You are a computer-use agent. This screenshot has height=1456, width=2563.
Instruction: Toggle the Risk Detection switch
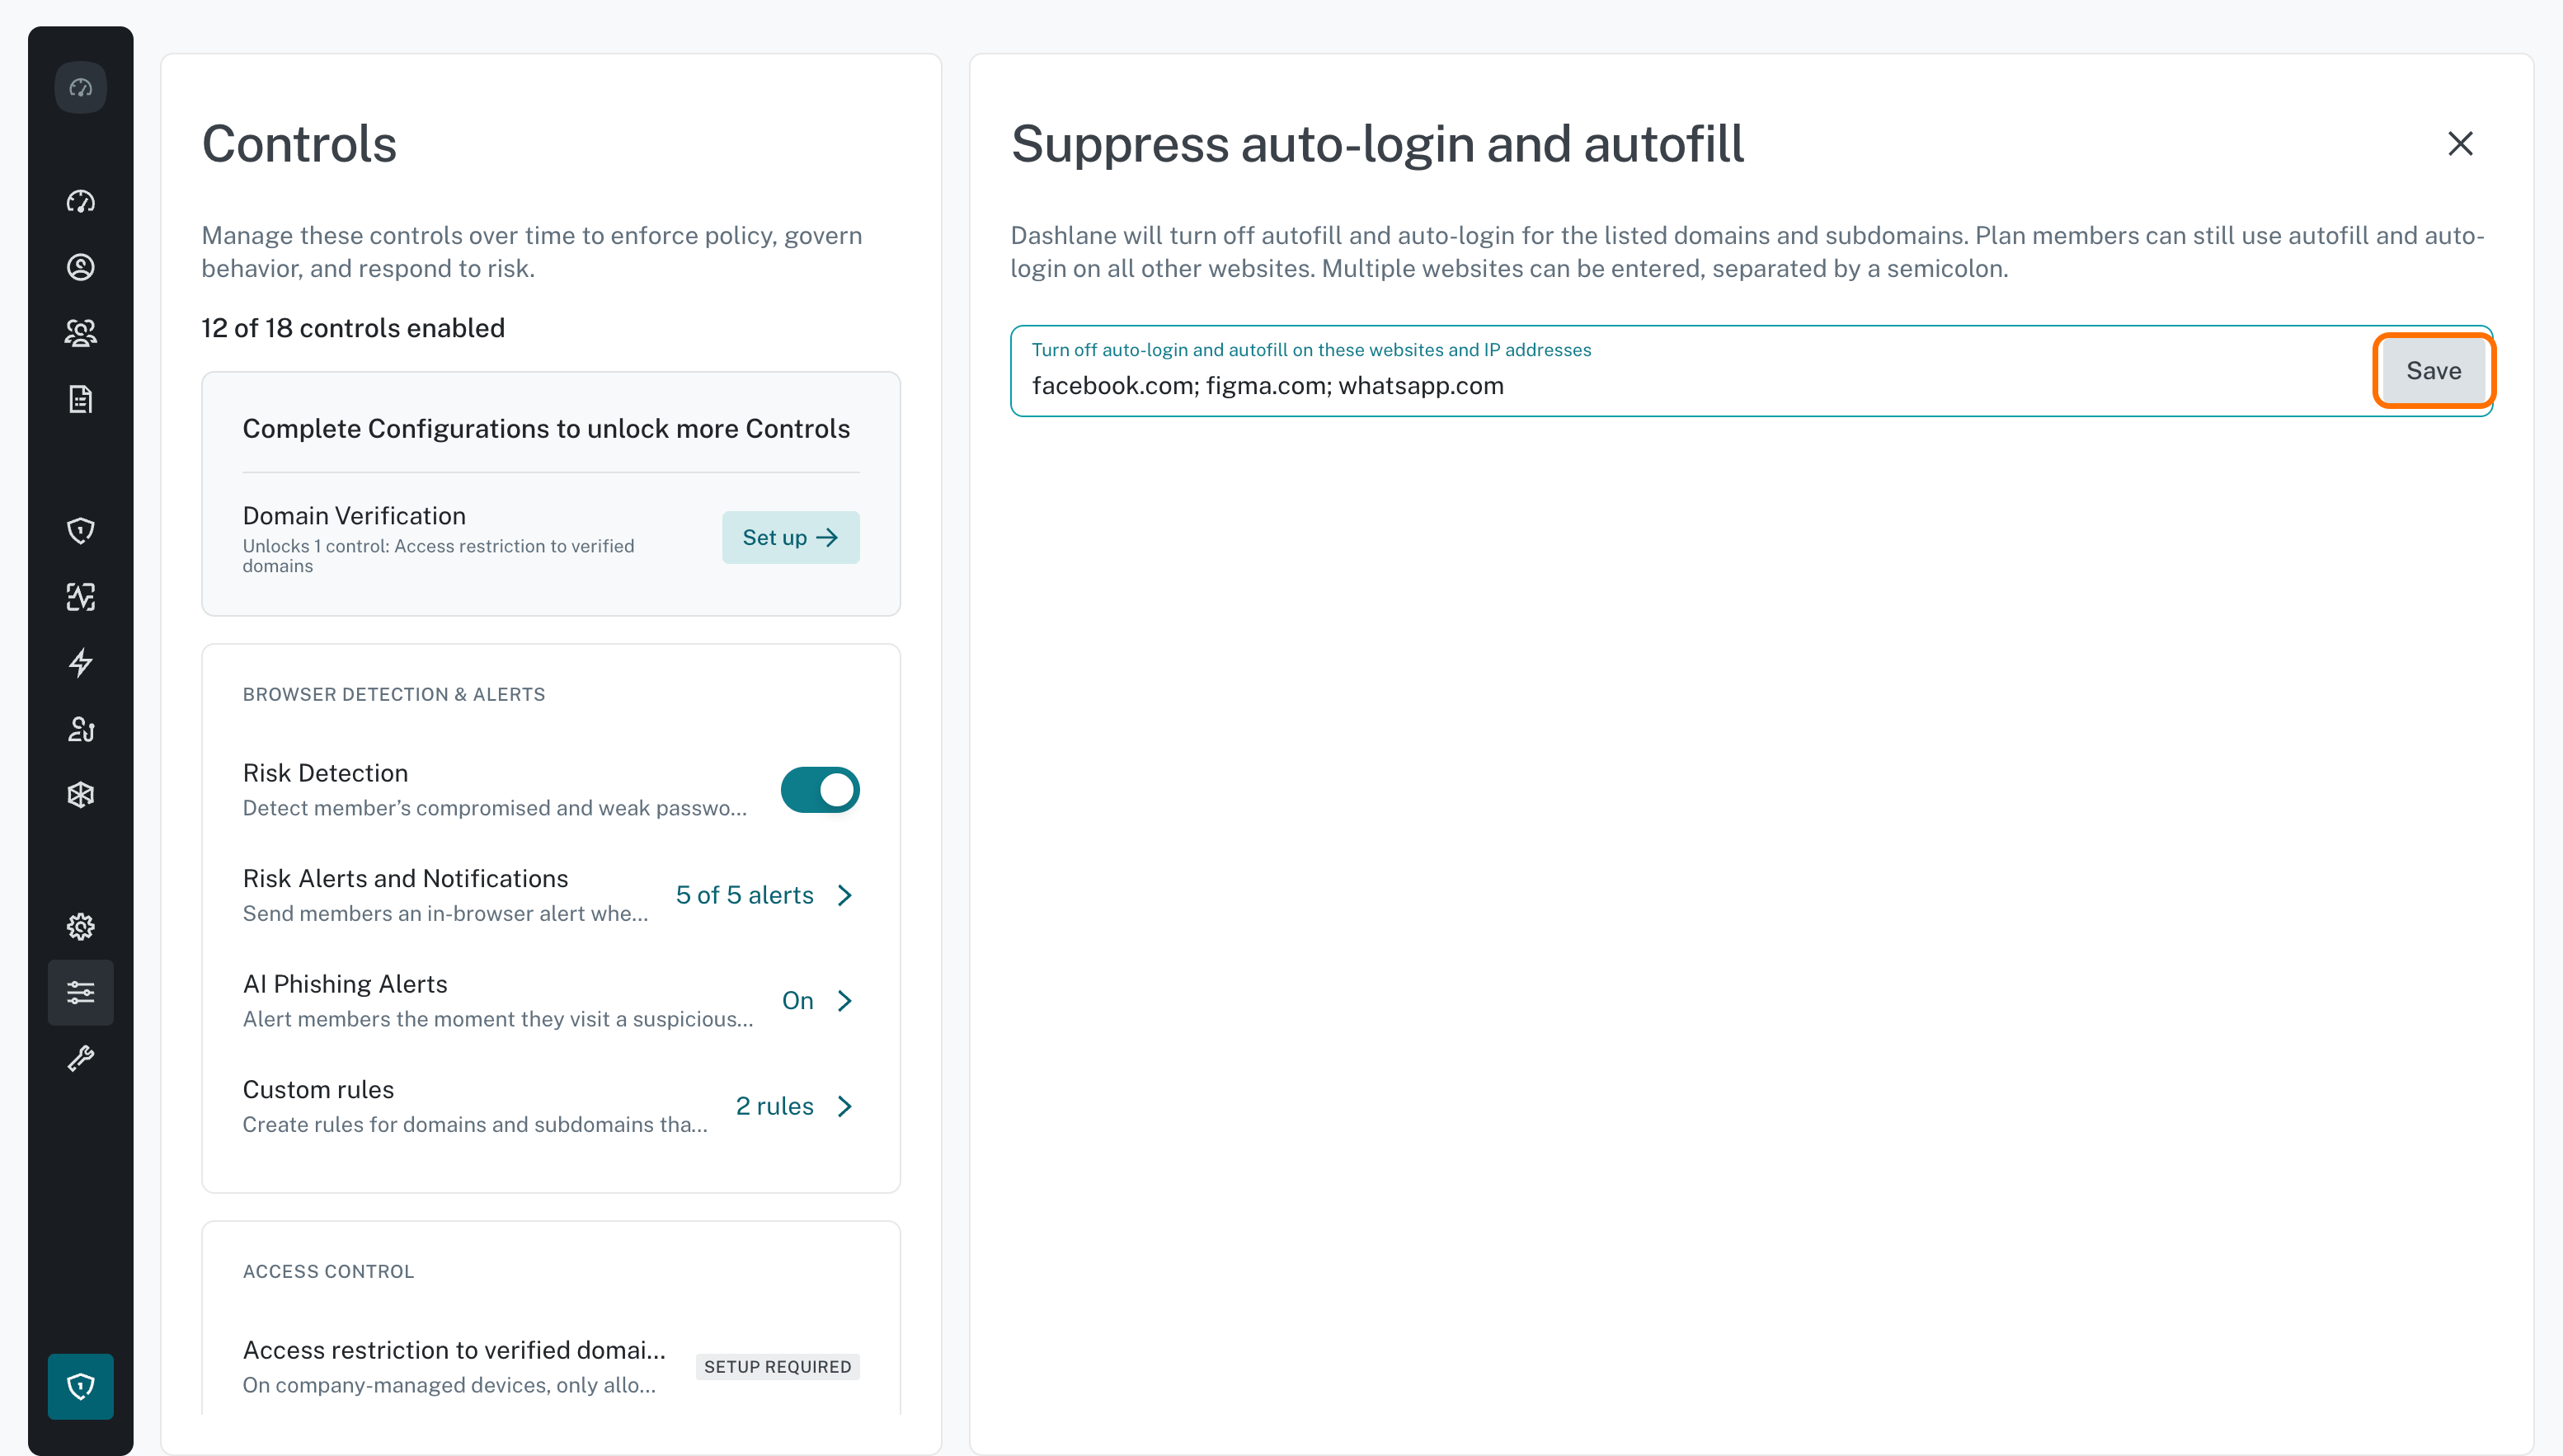(x=820, y=790)
